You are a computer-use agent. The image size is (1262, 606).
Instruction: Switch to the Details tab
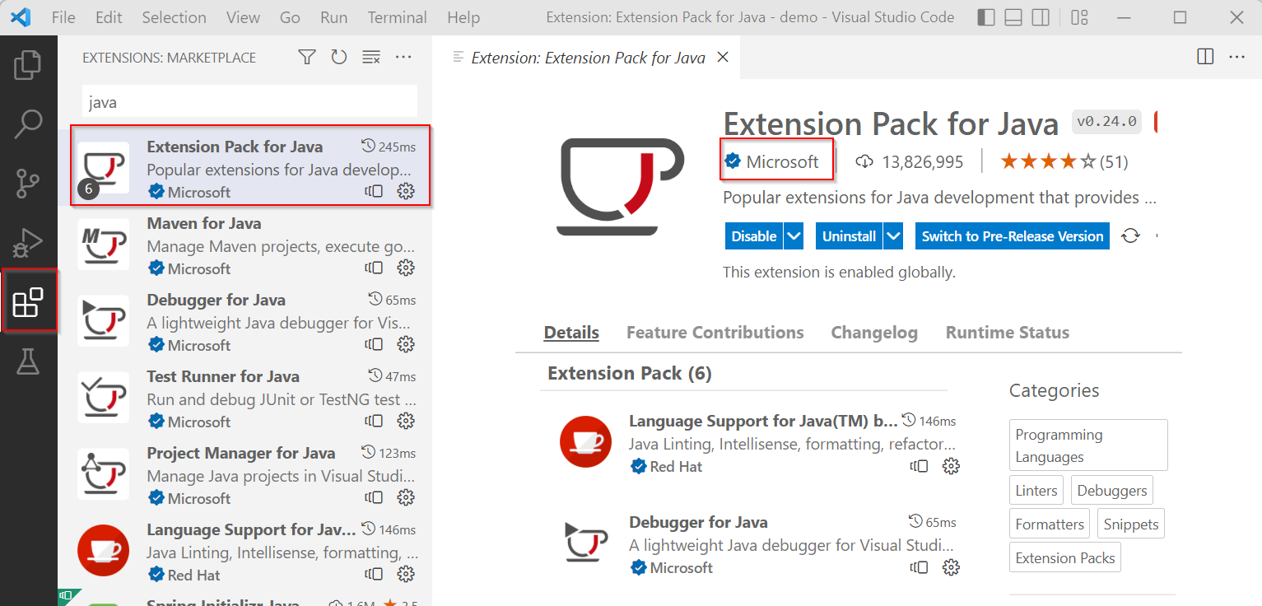tap(571, 333)
